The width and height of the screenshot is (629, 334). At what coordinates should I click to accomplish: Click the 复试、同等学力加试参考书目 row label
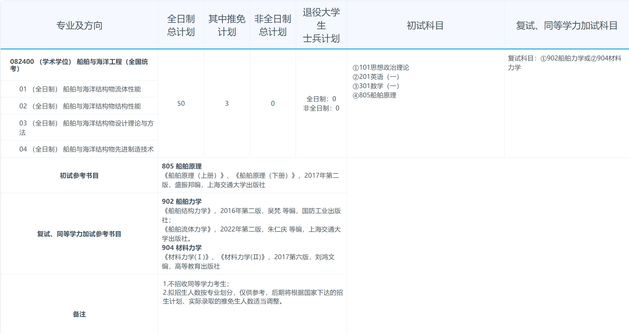(x=79, y=234)
